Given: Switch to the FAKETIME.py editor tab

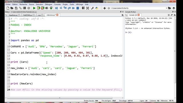Looking at the screenshot, I should 27,15.
